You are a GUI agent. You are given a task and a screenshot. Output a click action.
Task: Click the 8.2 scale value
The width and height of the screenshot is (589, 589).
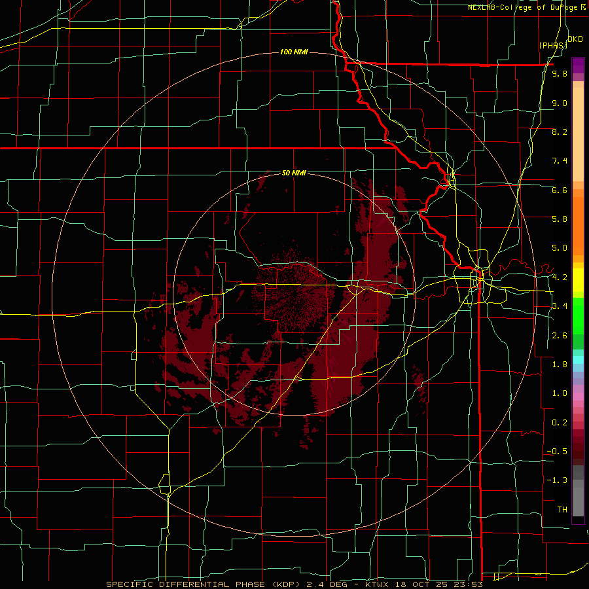[x=560, y=132]
